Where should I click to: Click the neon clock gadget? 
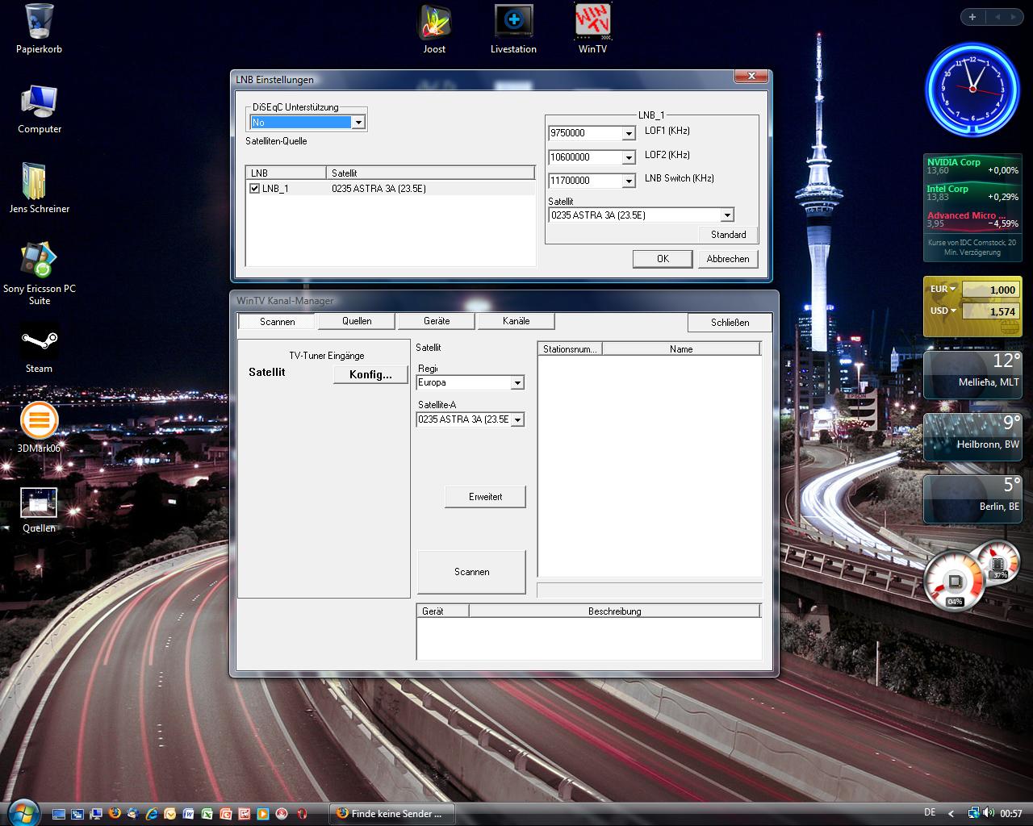pos(972,90)
